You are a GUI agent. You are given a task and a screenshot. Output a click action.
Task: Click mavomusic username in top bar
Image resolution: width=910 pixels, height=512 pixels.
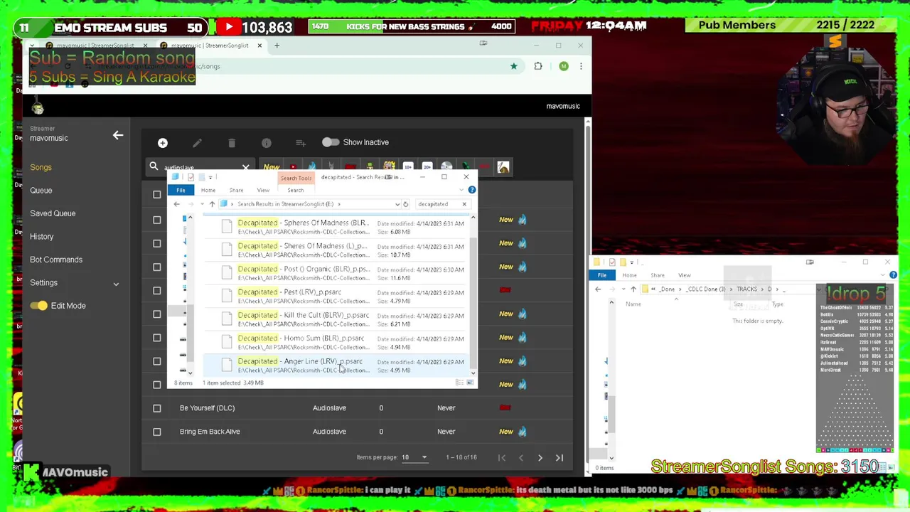tap(563, 106)
